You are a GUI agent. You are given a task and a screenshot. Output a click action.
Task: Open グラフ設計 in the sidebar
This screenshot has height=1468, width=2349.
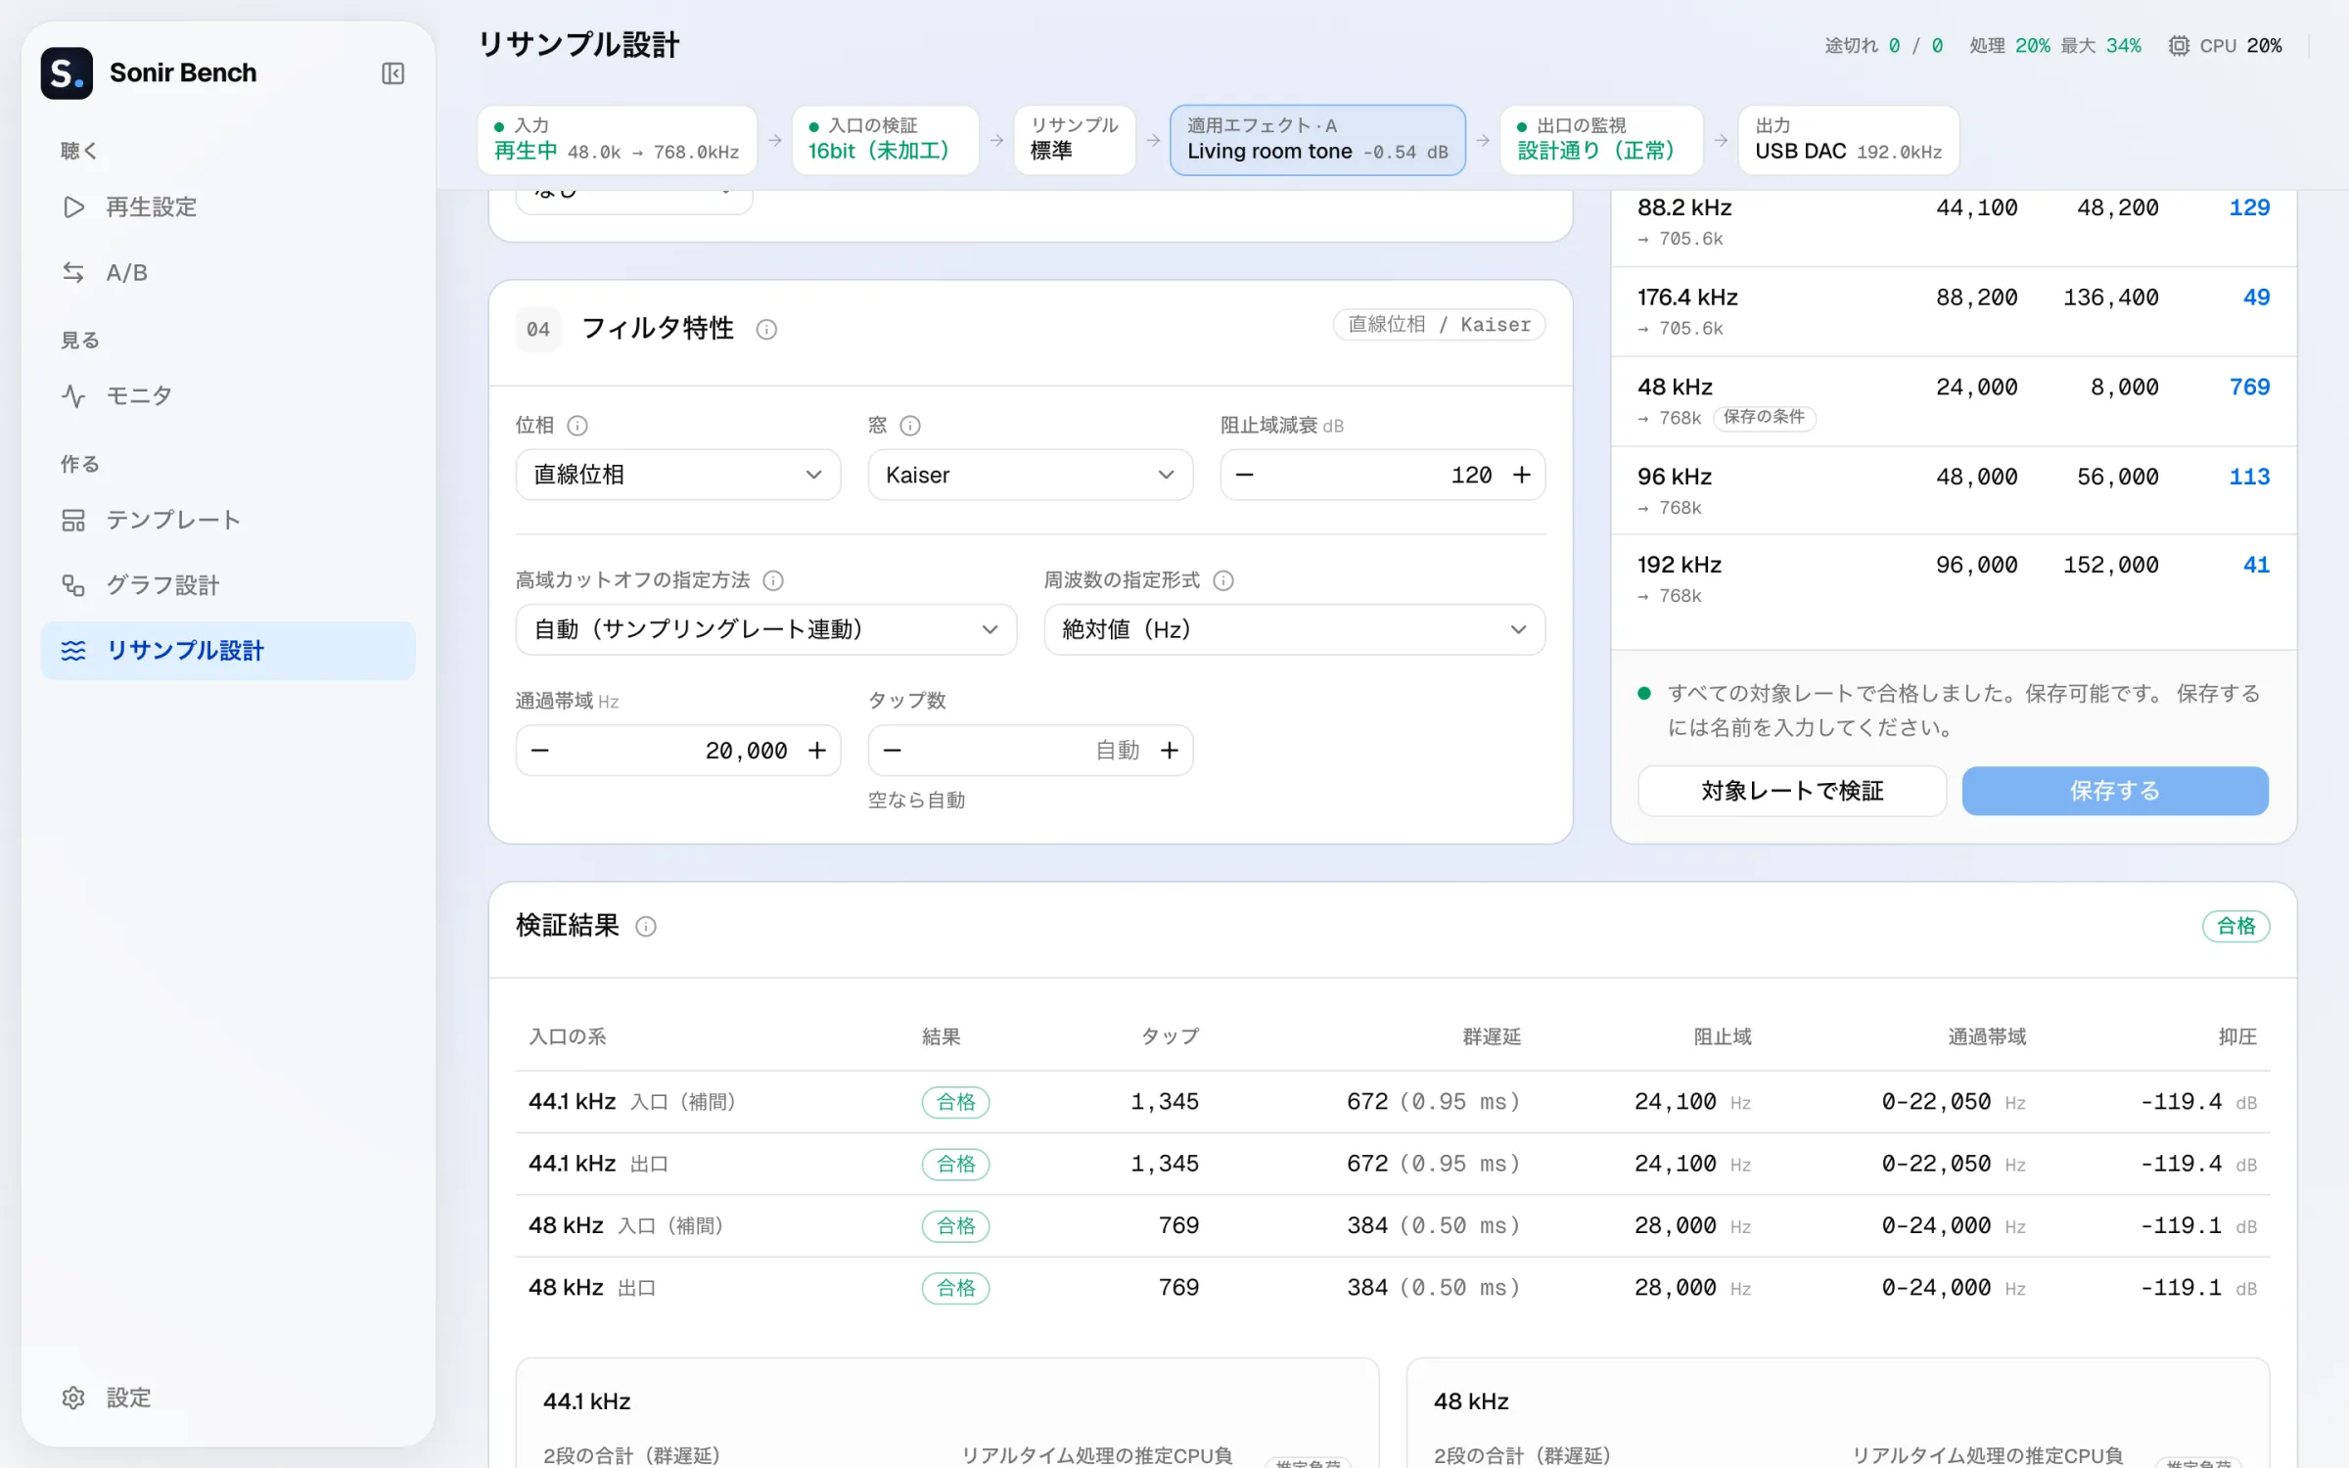pos(228,585)
